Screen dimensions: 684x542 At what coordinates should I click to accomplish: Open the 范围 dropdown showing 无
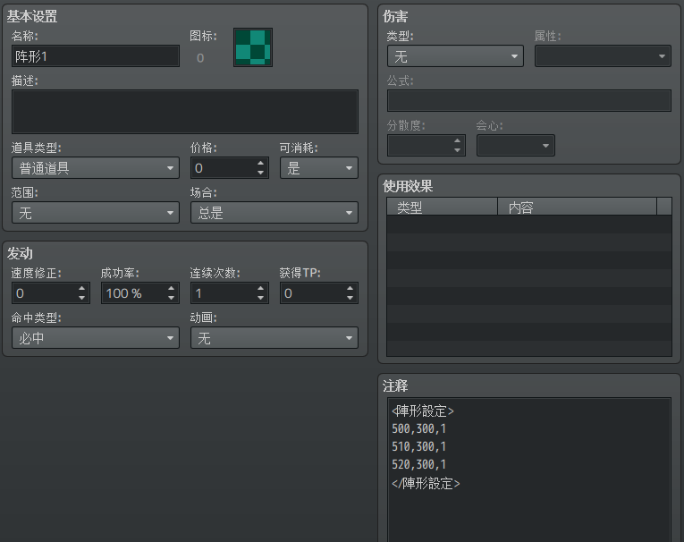[x=96, y=213]
